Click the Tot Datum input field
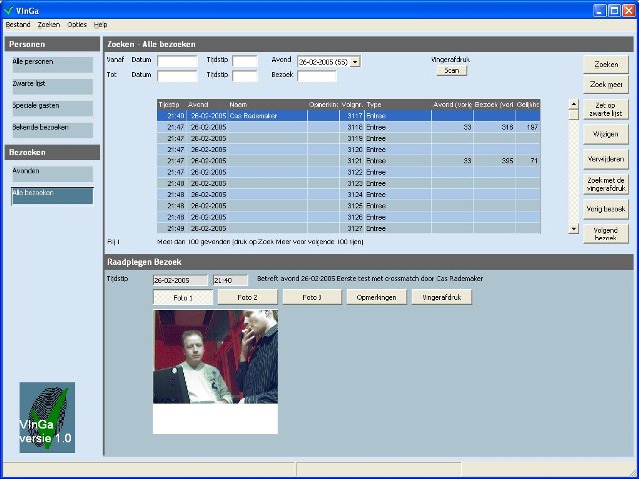This screenshot has height=479, width=639. tap(177, 76)
